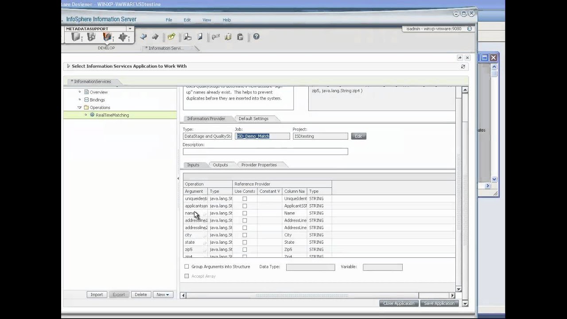Open the File menu
The width and height of the screenshot is (567, 319).
[169, 20]
